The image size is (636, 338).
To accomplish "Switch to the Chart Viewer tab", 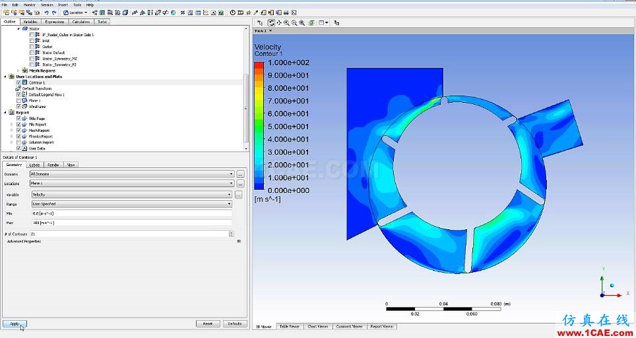I will tap(318, 327).
